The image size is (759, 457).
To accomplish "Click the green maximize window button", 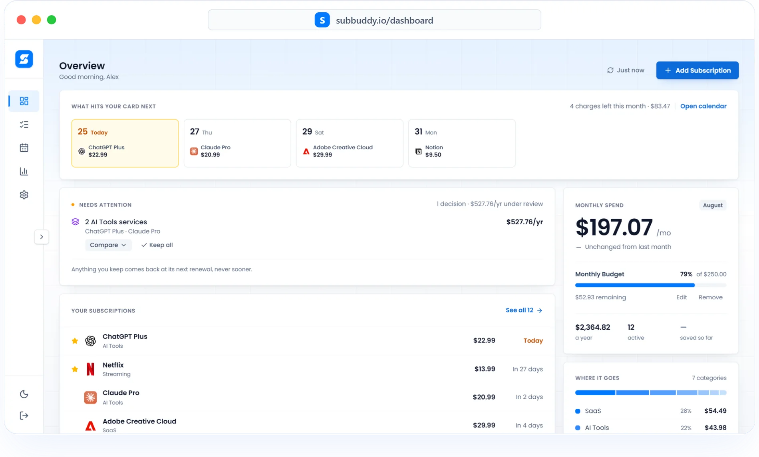I will 52,20.
